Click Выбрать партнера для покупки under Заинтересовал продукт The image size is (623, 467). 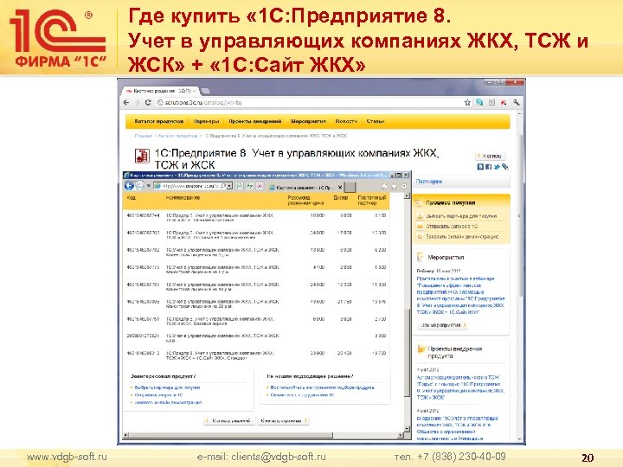click(167, 387)
